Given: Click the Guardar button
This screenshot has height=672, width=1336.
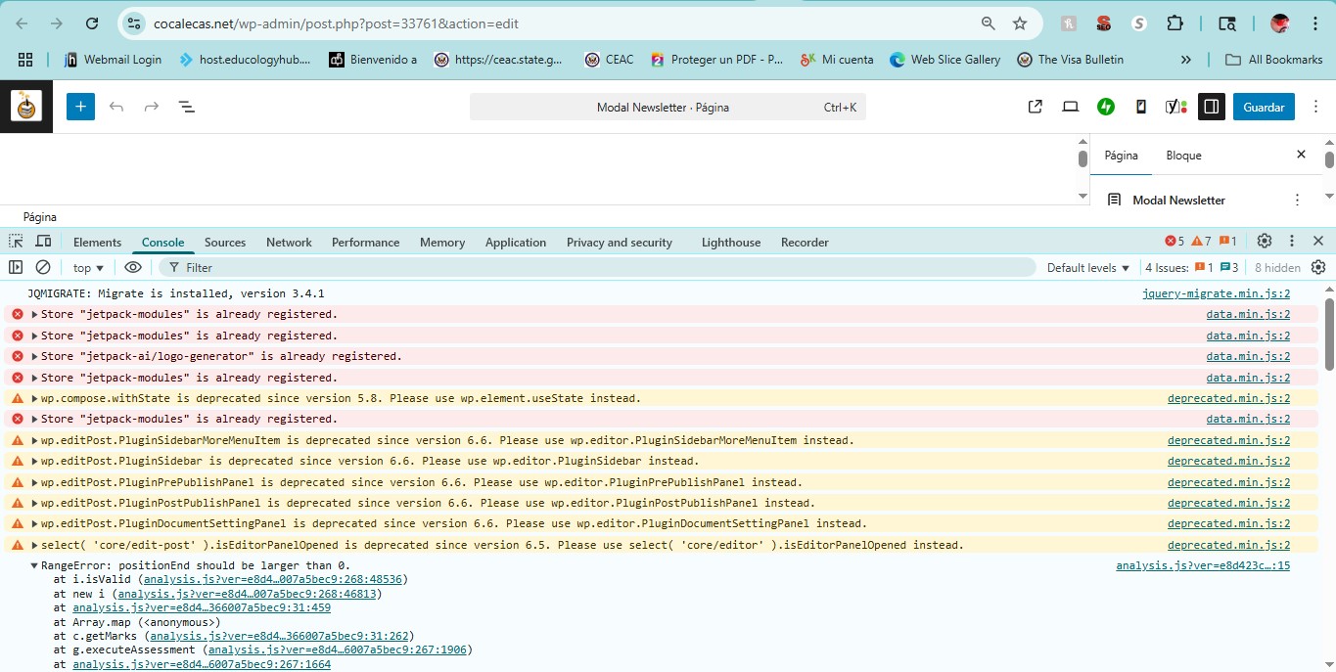Looking at the screenshot, I should click(1264, 107).
